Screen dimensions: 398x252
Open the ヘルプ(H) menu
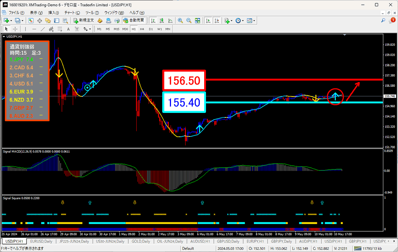point(137,13)
